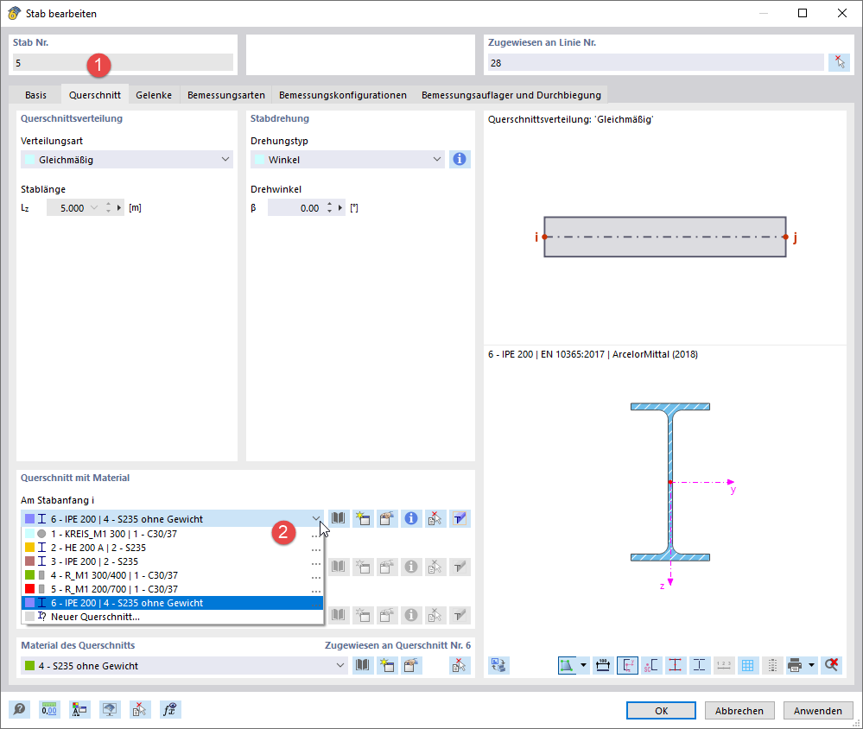863x729 pixels.
Task: Click pick-cross-section cursor icon in Stabanfang row
Action: click(435, 518)
